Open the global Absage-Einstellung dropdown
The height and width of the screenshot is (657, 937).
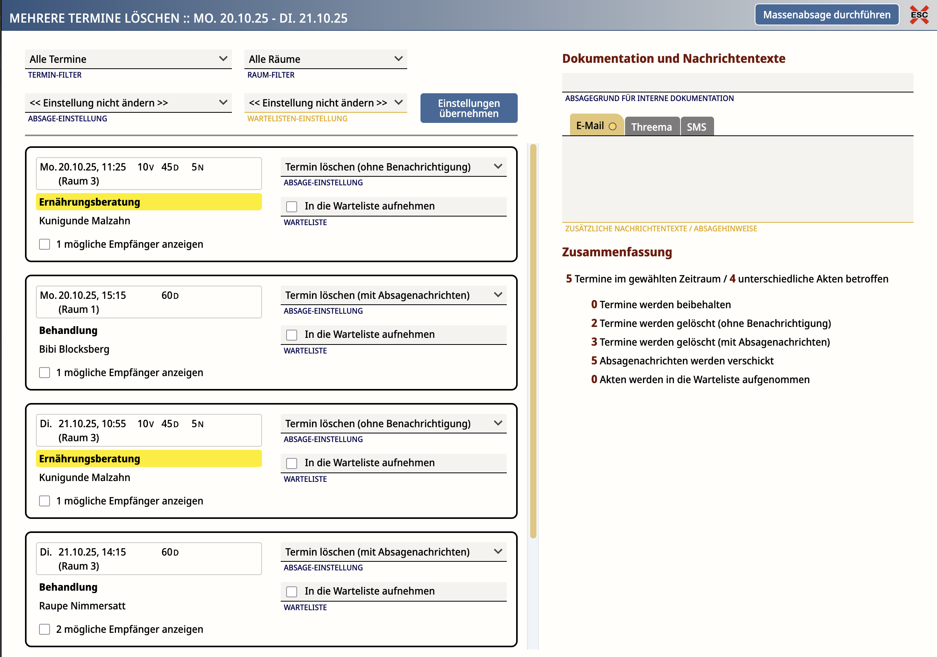[x=128, y=103]
